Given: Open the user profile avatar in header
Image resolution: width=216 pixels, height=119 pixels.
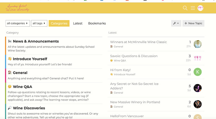Looking at the screenshot, I should coord(200,8).
